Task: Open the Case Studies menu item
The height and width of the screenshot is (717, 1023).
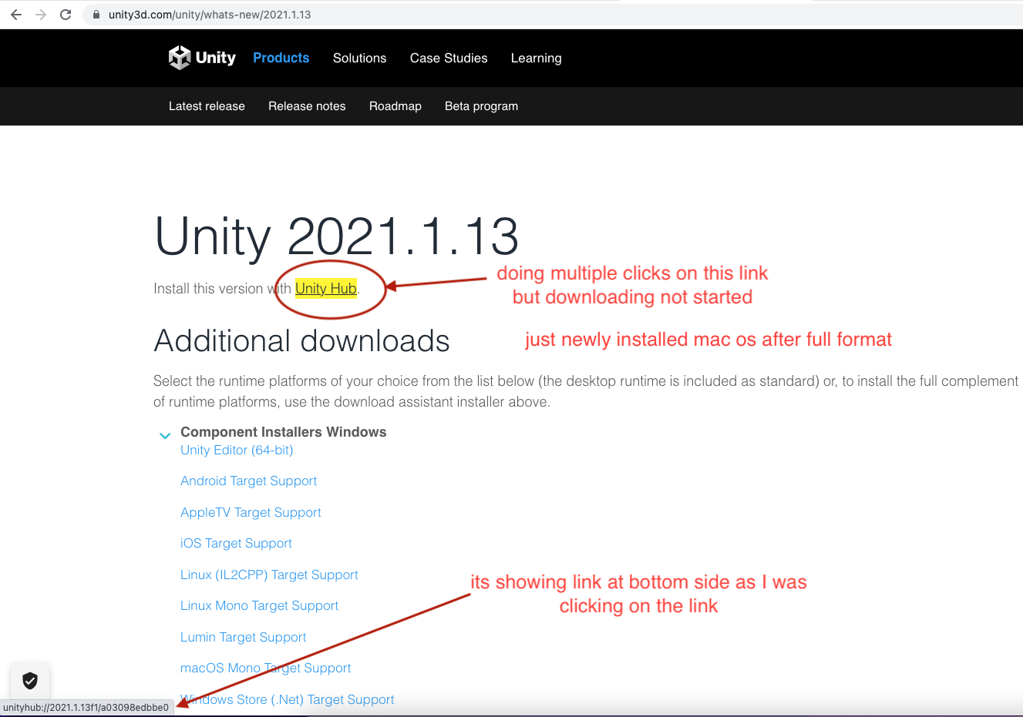Action: [449, 58]
